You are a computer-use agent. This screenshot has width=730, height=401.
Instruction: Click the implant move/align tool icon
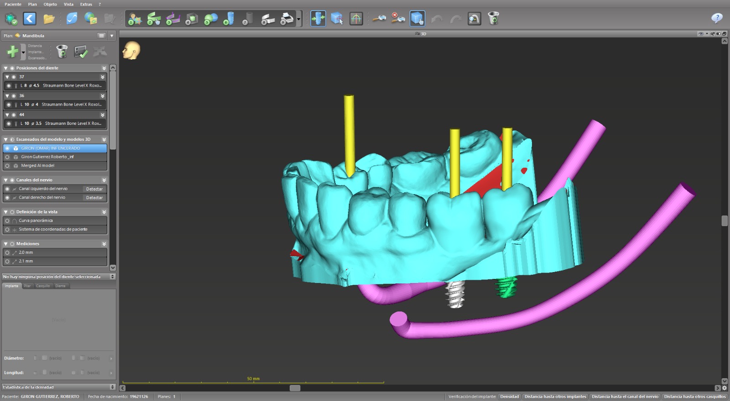[318, 19]
